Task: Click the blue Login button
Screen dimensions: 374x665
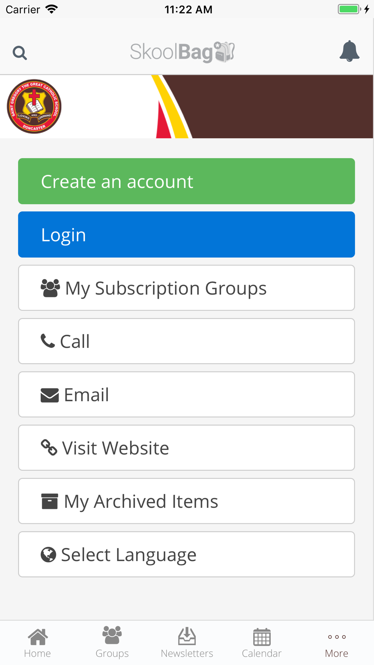Action: [186, 235]
